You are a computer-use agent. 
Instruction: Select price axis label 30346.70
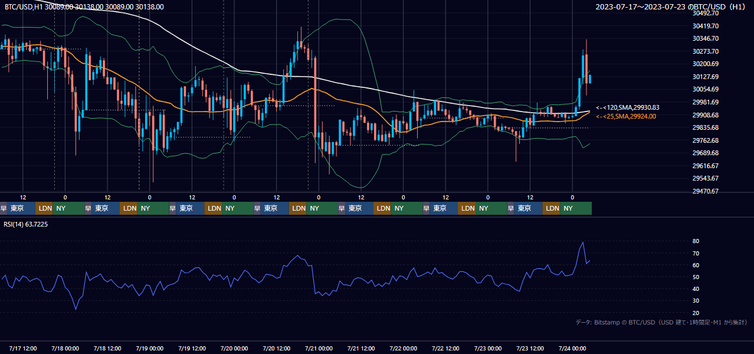click(705, 38)
